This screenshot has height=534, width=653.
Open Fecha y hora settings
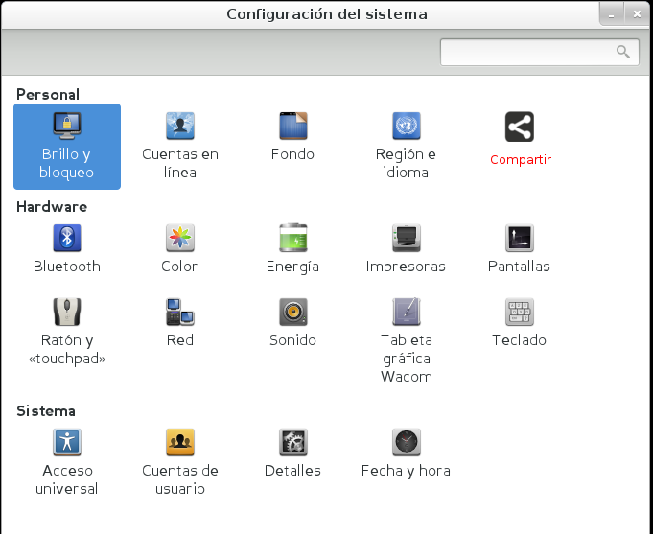coord(406,453)
